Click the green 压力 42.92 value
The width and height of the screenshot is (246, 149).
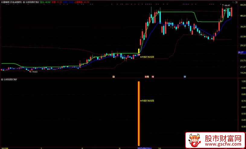point(45,2)
